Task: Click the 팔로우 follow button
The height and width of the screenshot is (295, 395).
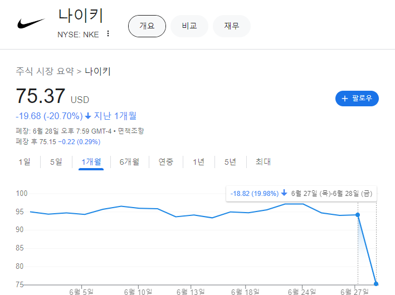Action: click(357, 99)
